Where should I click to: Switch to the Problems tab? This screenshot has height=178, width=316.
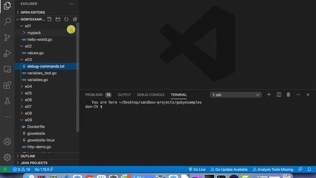(x=94, y=94)
